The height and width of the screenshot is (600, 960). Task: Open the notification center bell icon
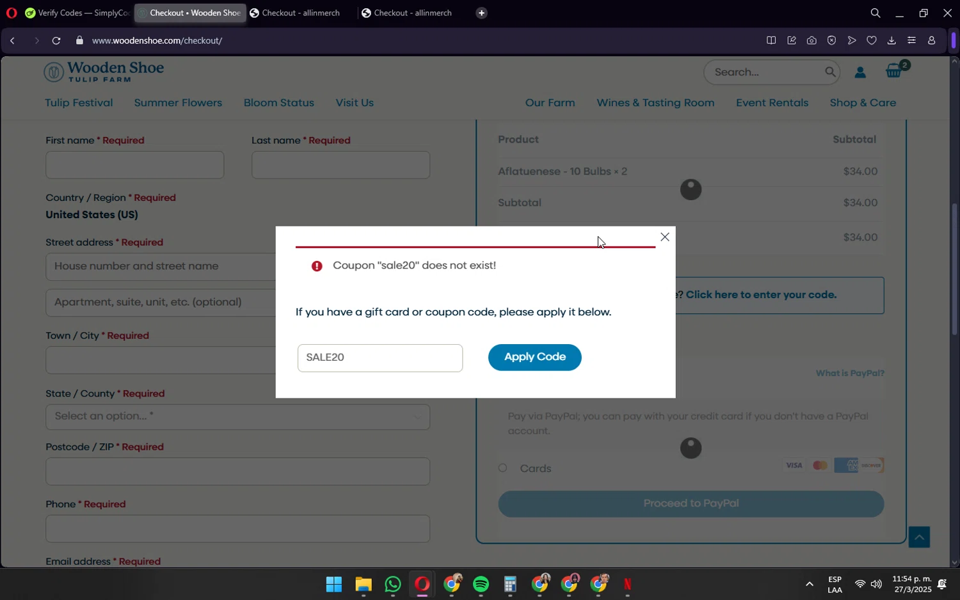click(x=942, y=584)
